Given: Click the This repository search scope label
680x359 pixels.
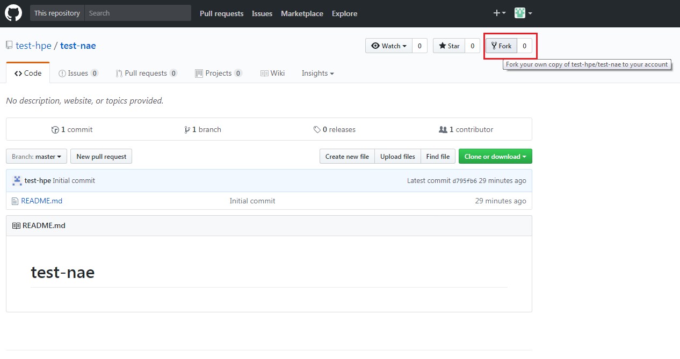Looking at the screenshot, I should tap(57, 13).
